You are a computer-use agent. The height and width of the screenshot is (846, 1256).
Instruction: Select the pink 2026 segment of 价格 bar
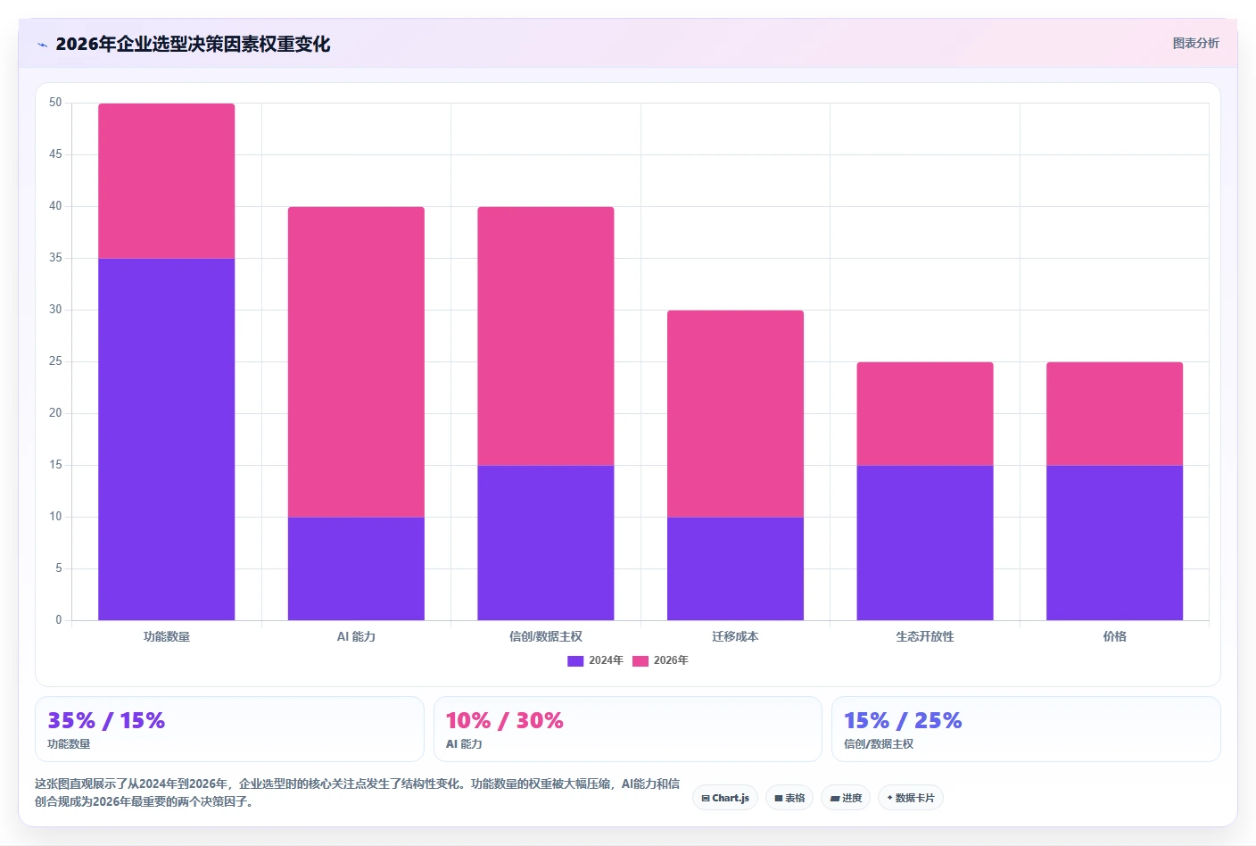pos(1114,413)
